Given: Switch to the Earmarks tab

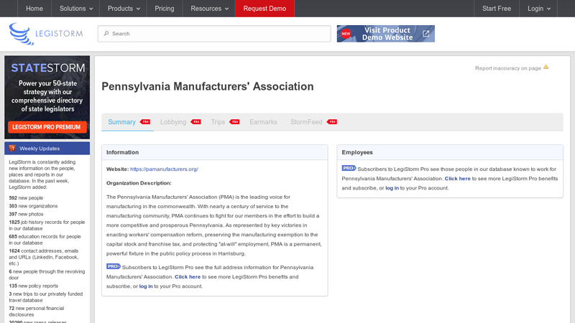Looking at the screenshot, I should pos(263,122).
